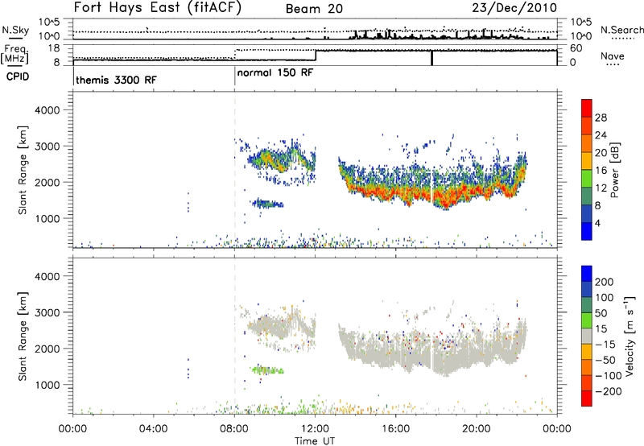
Task: Click the "N.Sky" legend label
Action: click(x=15, y=30)
